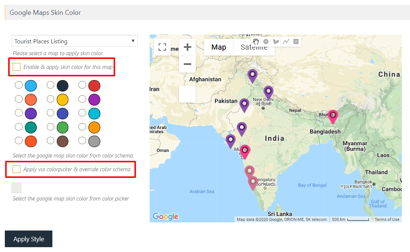Open the color picker swatch box
The width and height of the screenshot is (410, 252).
click(16, 188)
